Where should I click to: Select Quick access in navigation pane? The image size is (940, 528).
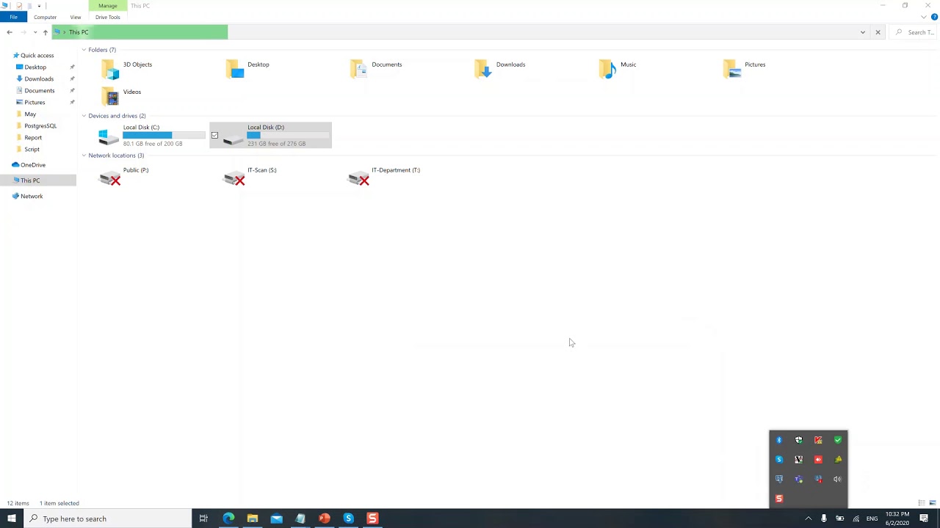point(37,56)
